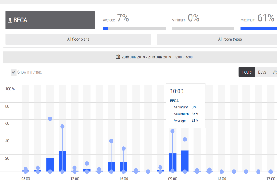Click the blue bar above the 16:00 label
Screen dimensions: 277x184
pos(124,167)
